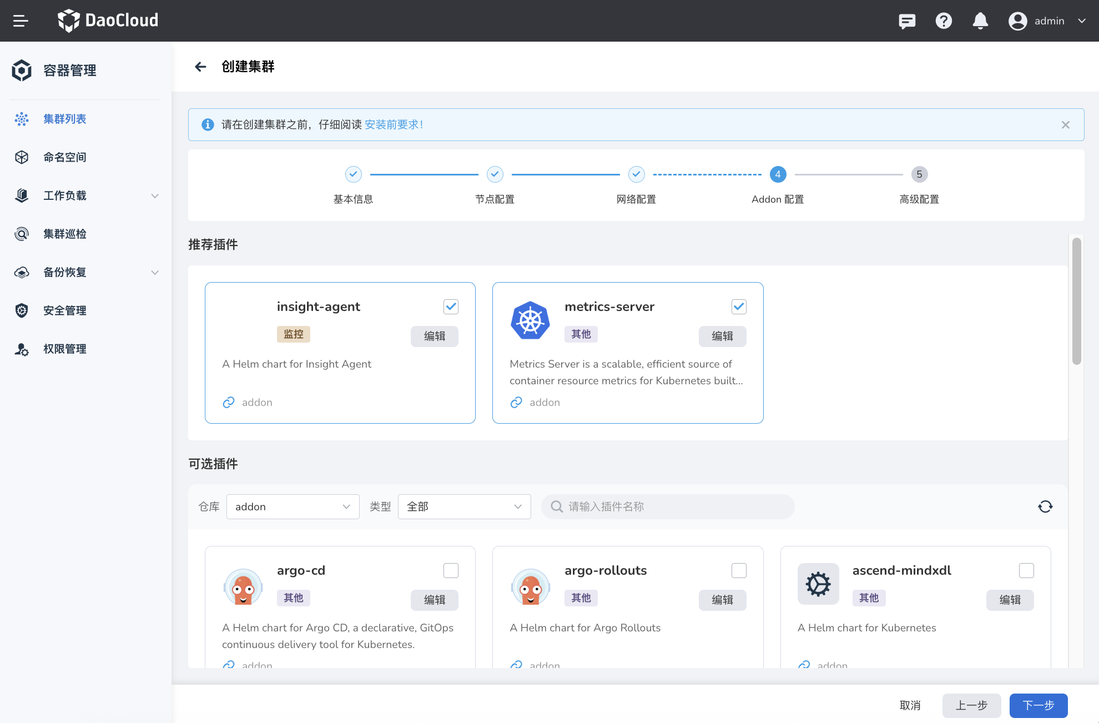The width and height of the screenshot is (1099, 723).
Task: Click the 下一步 button
Action: click(x=1038, y=705)
